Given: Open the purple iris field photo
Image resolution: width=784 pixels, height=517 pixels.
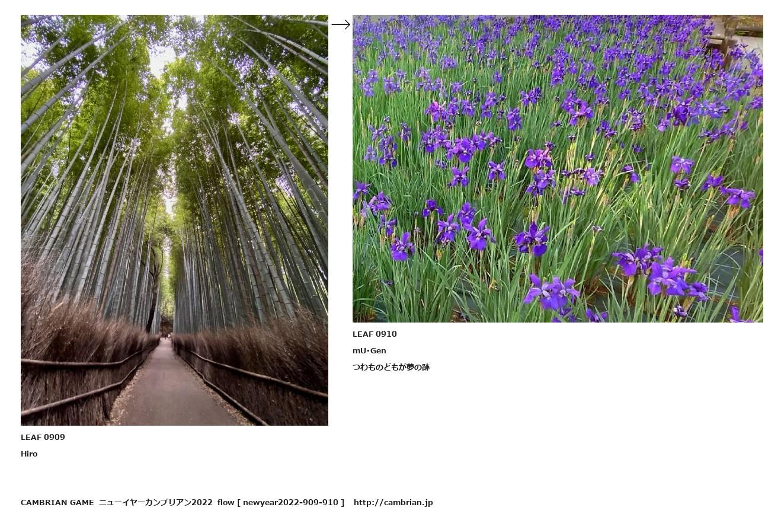Looking at the screenshot, I should point(558,168).
